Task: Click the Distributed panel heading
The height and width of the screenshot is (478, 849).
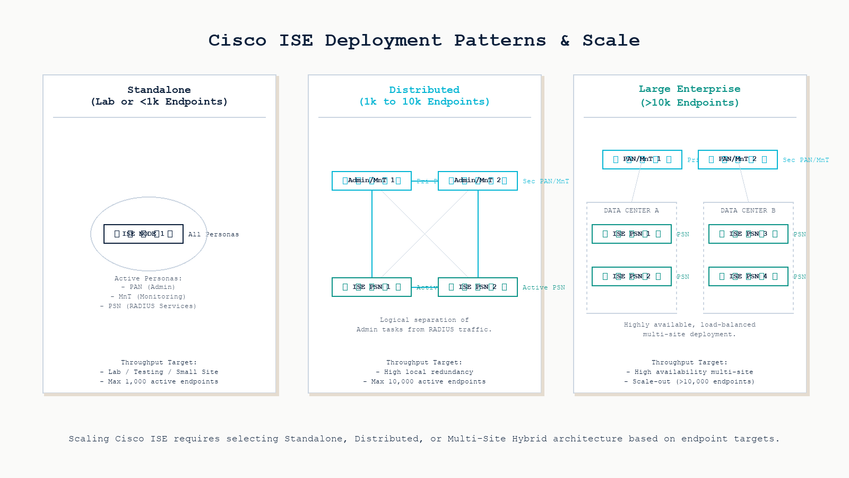Action: coord(424,96)
